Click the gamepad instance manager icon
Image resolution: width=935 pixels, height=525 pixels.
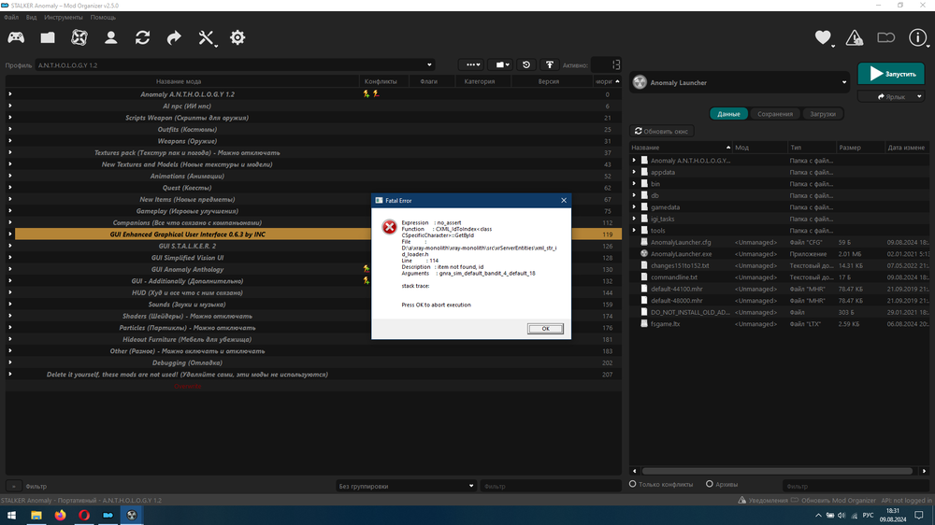(x=17, y=37)
